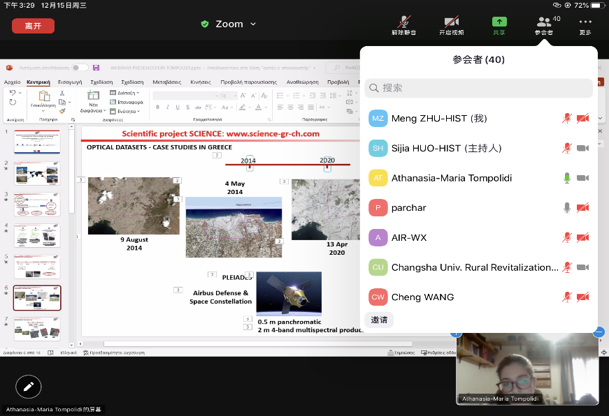The width and height of the screenshot is (609, 416).
Task: Toggle the Participants panel icon
Action: coord(544,26)
